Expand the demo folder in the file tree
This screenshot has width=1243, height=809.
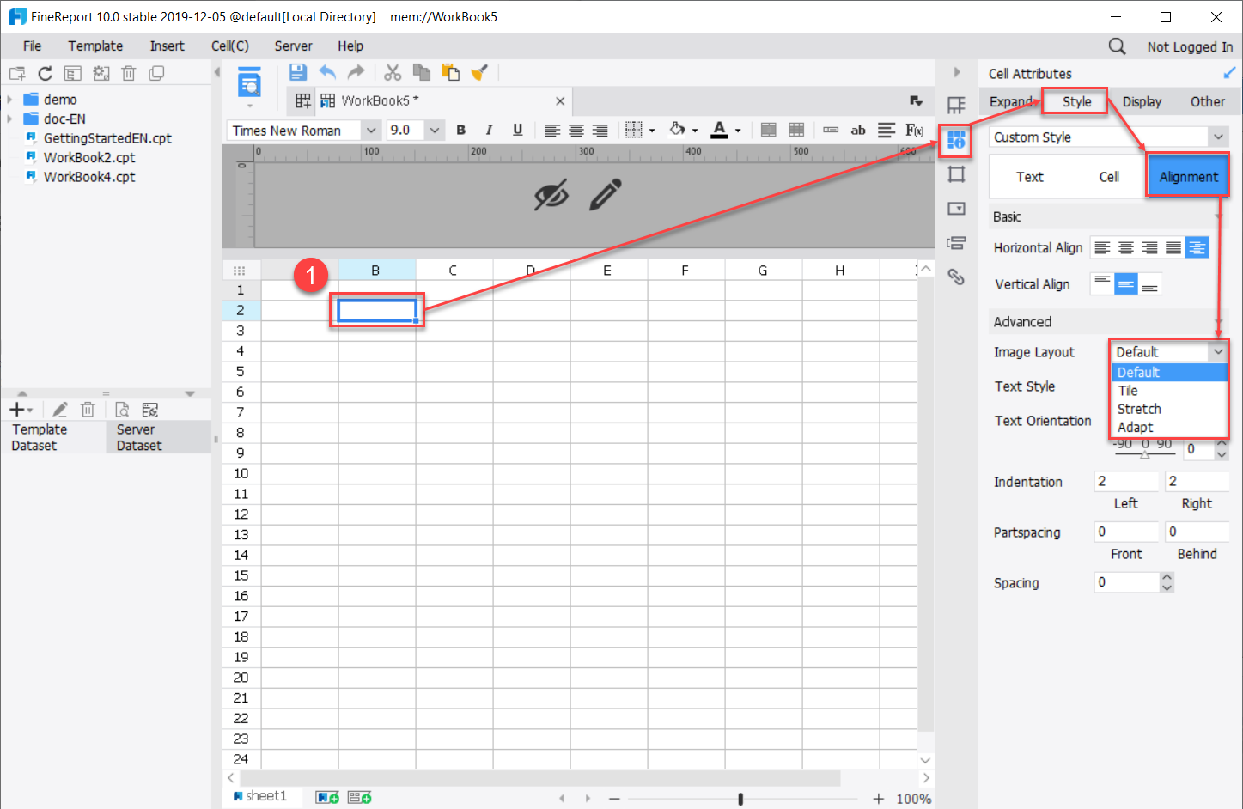pyautogui.click(x=10, y=99)
